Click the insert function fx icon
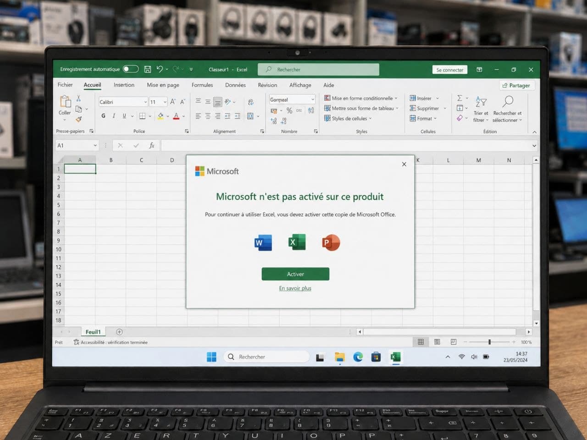 [152, 145]
